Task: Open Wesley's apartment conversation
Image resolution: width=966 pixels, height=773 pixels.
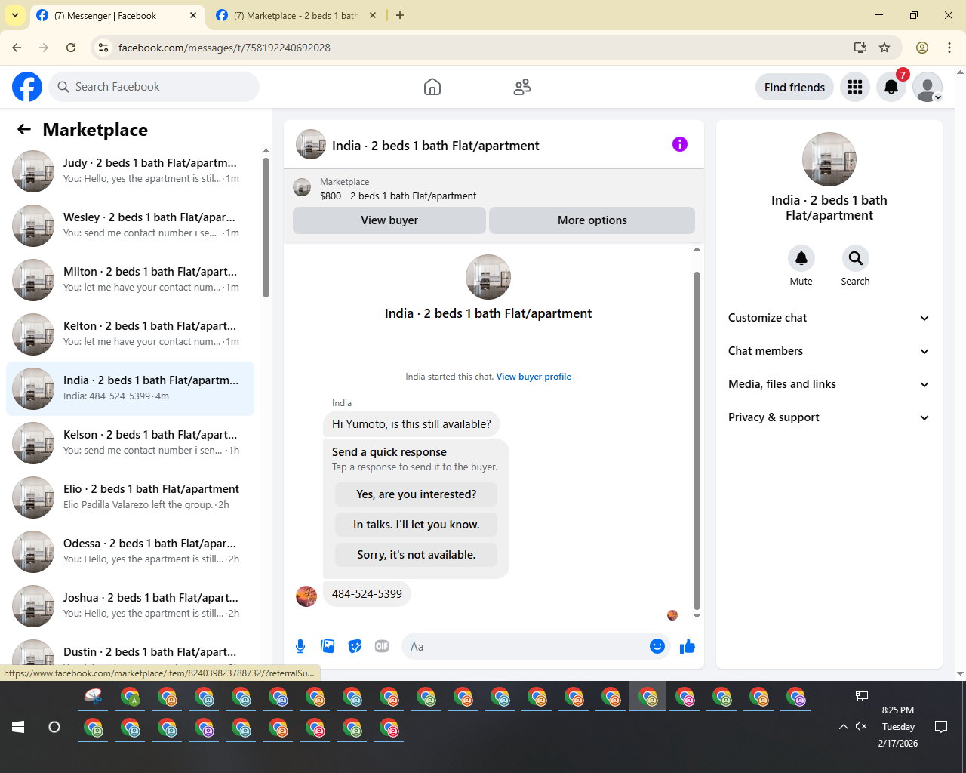Action: tap(130, 226)
